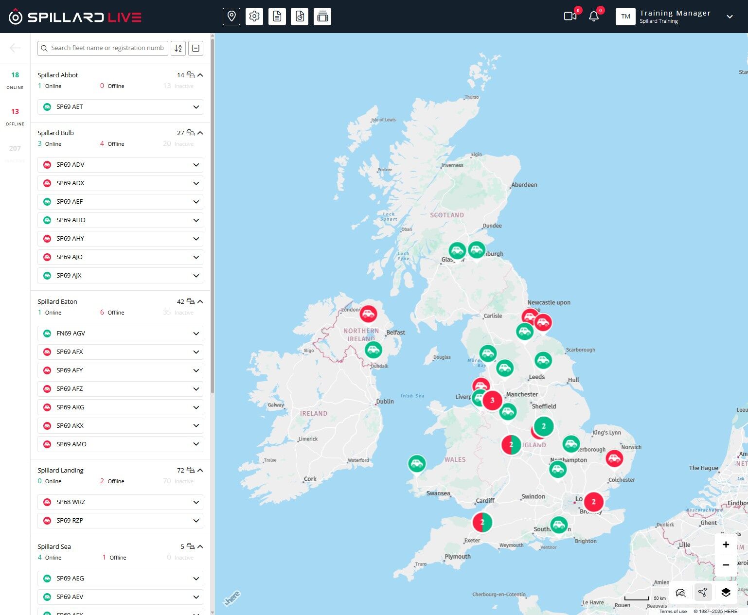Toggle marker clustering on the map

pos(703,592)
